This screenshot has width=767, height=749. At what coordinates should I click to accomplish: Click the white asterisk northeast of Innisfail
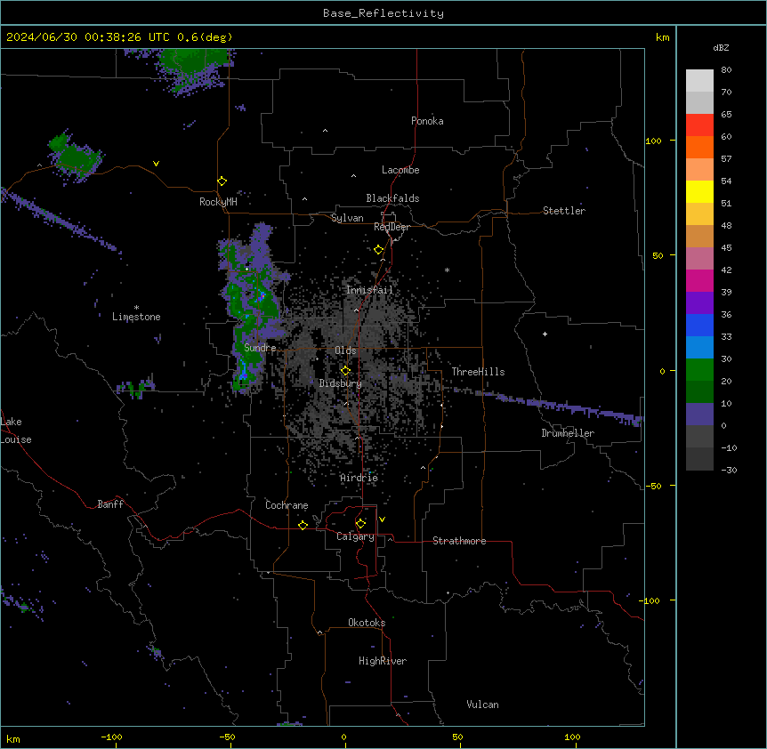tap(447, 270)
